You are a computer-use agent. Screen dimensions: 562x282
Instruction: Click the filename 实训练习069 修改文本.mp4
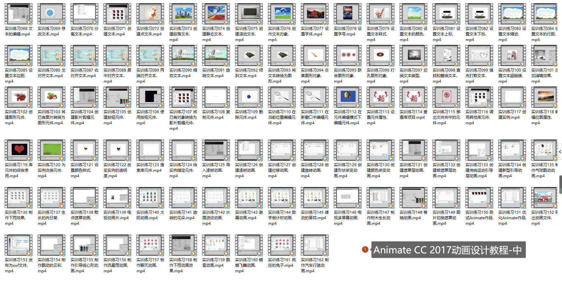(x=51, y=31)
